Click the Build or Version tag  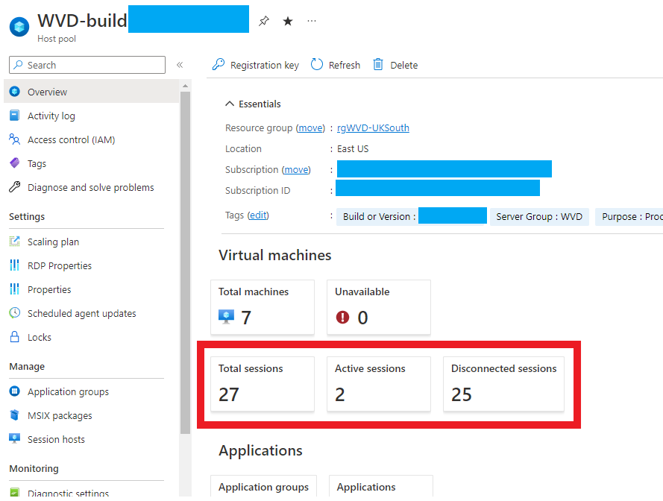pyautogui.click(x=412, y=216)
